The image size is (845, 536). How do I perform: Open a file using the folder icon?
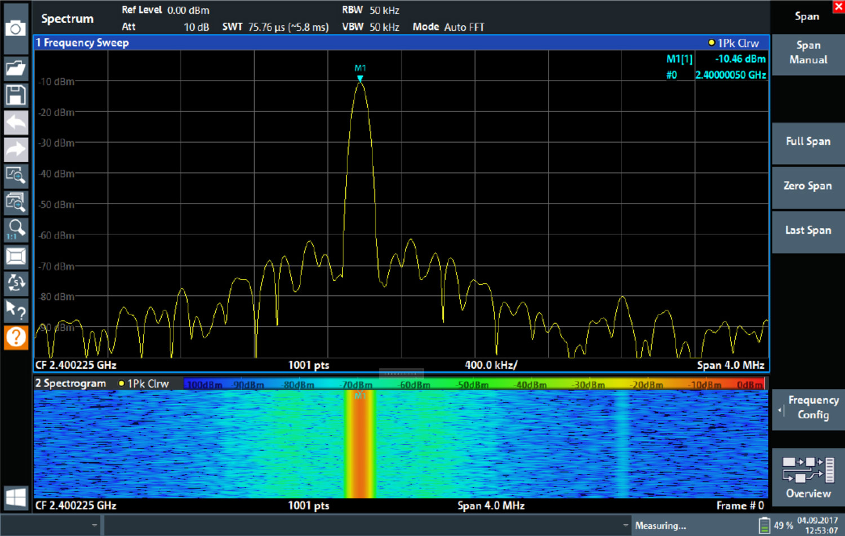(16, 68)
